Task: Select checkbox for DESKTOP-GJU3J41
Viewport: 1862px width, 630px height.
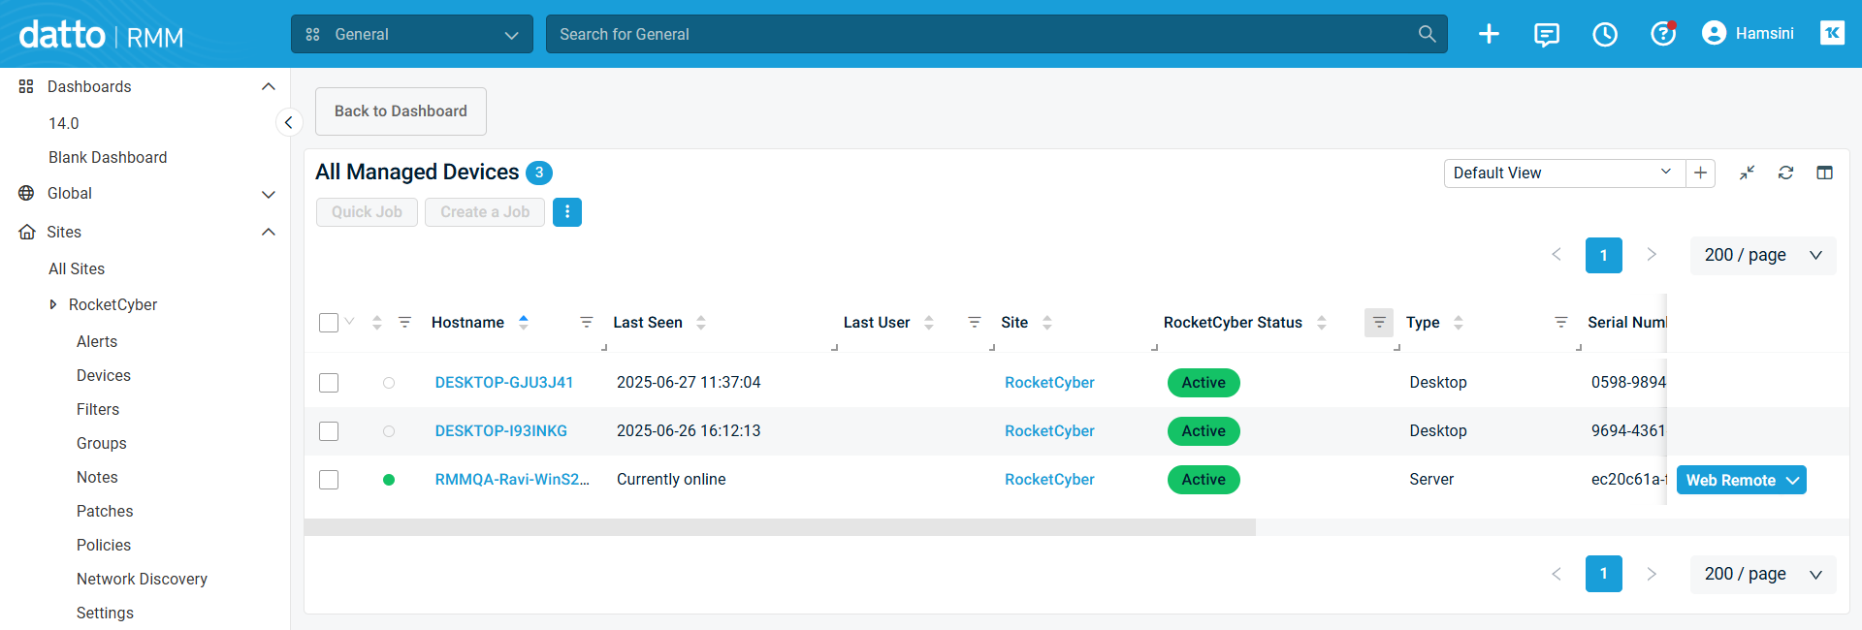Action: coord(329,383)
